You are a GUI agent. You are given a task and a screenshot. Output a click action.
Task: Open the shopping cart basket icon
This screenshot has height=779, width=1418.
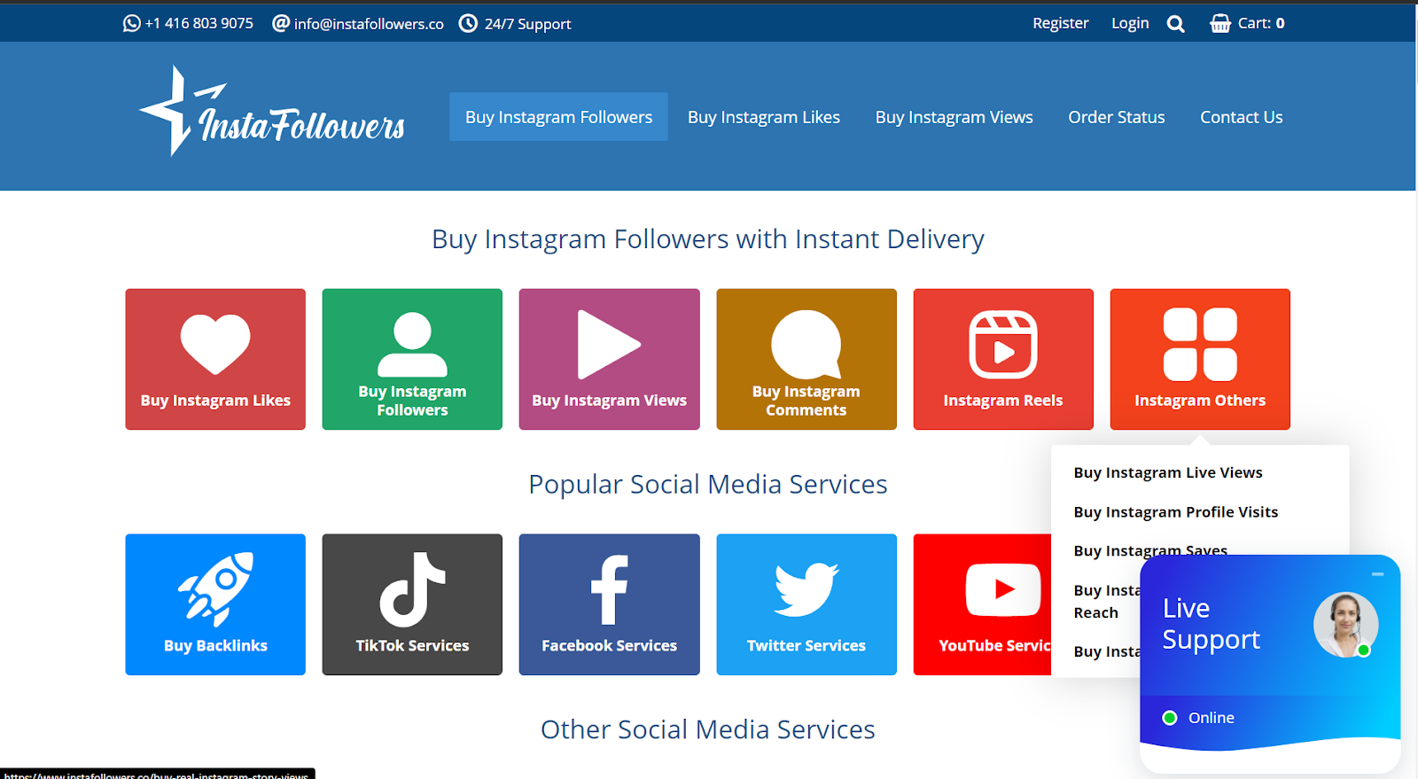tap(1220, 23)
